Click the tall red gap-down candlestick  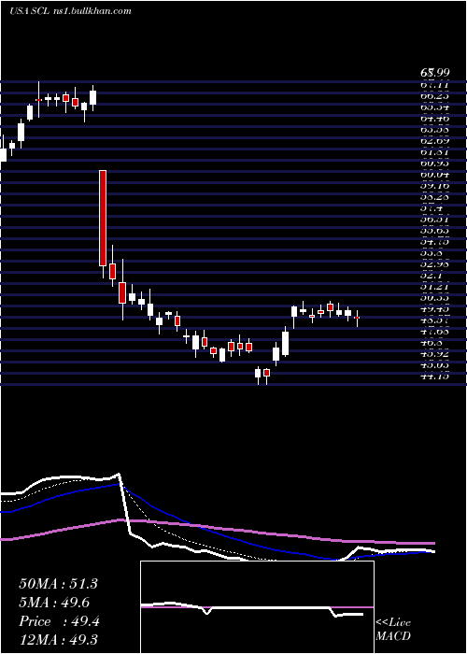[103, 218]
